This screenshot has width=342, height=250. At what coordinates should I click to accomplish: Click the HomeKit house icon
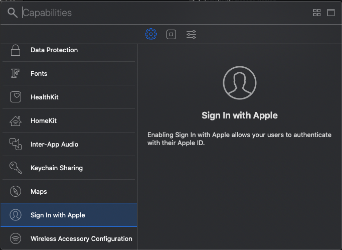[16, 121]
